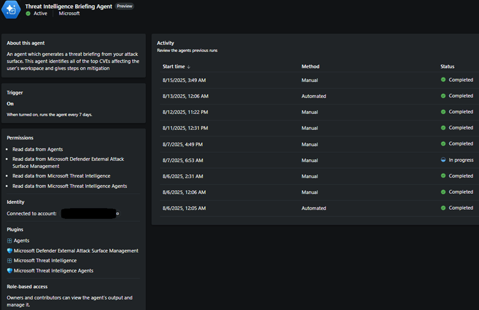The height and width of the screenshot is (310, 479).
Task: Click the Completed icon for the 8/15/2025 run
Action: tap(443, 80)
